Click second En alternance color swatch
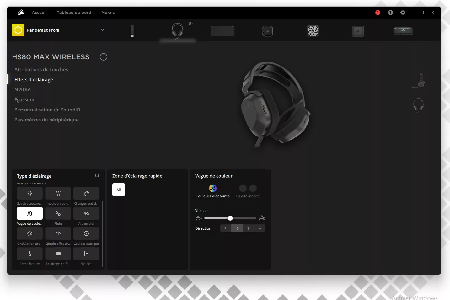 point(253,188)
